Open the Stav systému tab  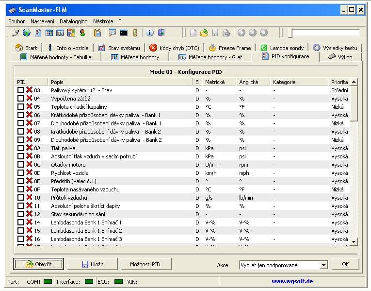pyautogui.click(x=119, y=48)
